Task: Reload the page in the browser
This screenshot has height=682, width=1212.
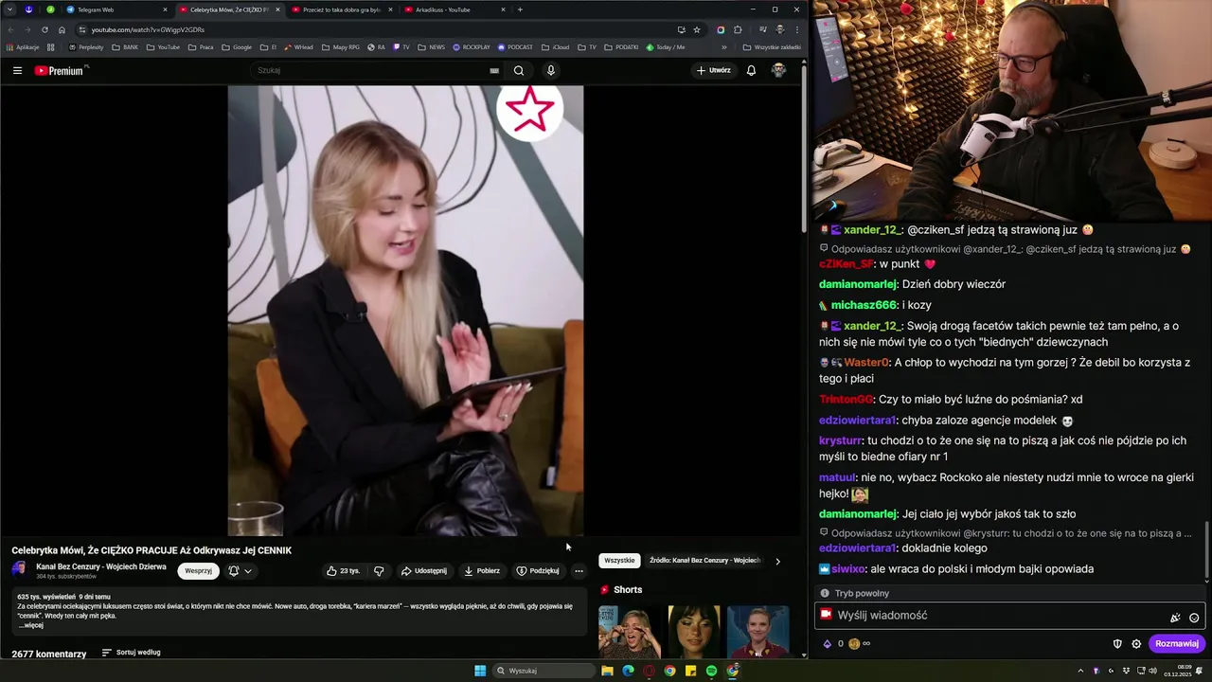Action: point(45,29)
